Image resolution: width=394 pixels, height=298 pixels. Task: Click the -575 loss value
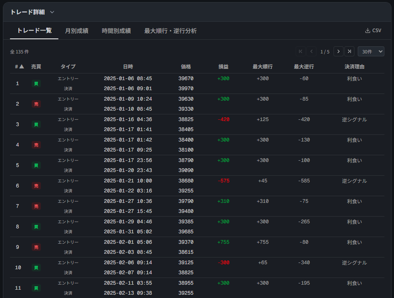tap(223, 181)
